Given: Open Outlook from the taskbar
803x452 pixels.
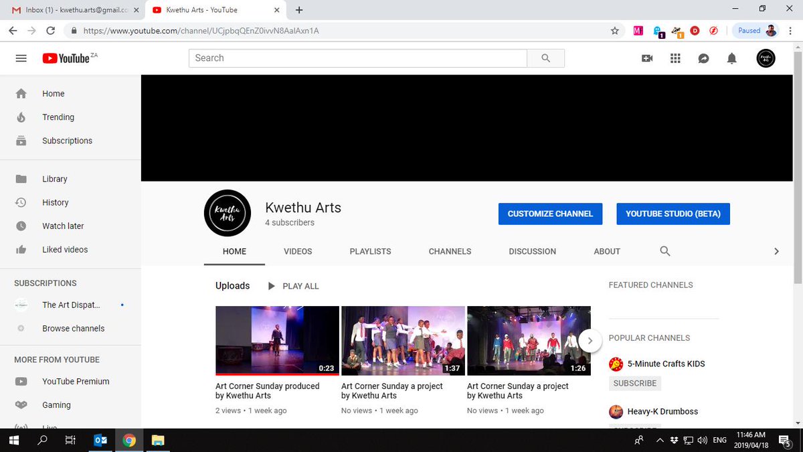Looking at the screenshot, I should 101,440.
